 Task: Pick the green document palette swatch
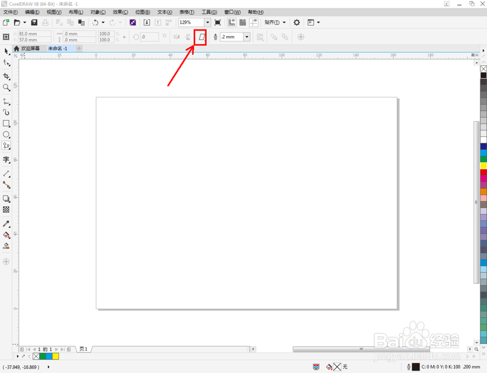[42, 356]
